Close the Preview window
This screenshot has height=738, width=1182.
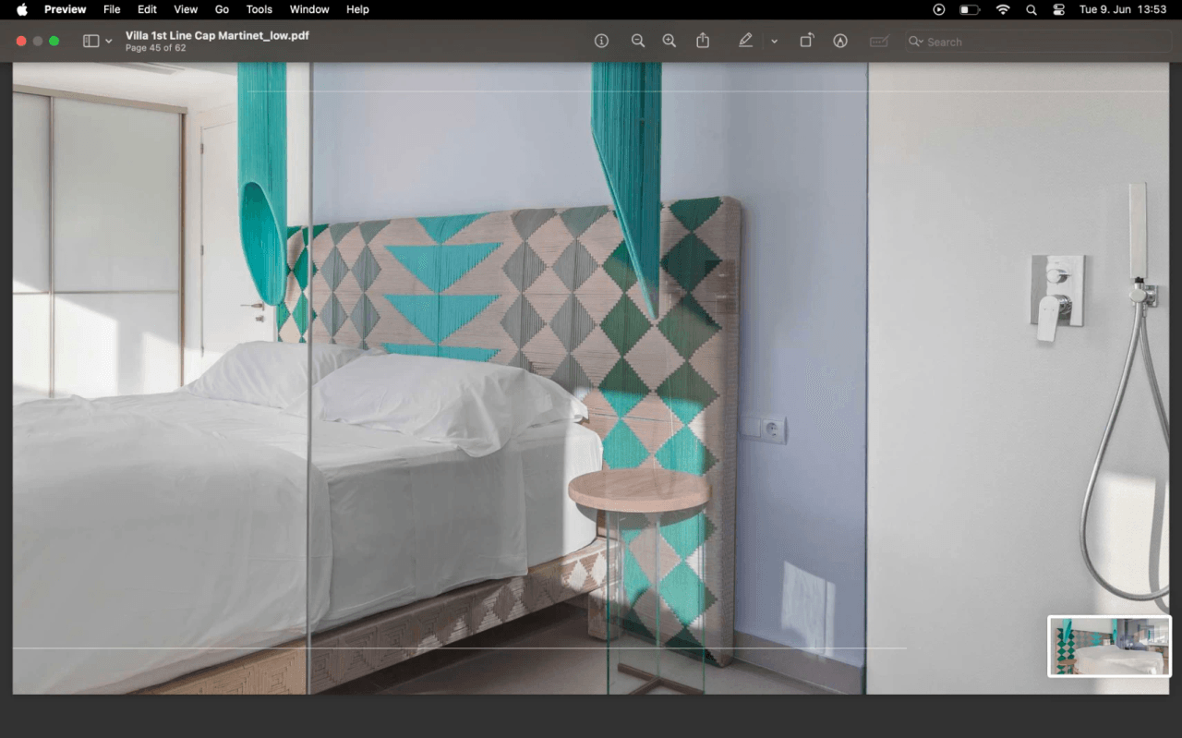pos(21,42)
